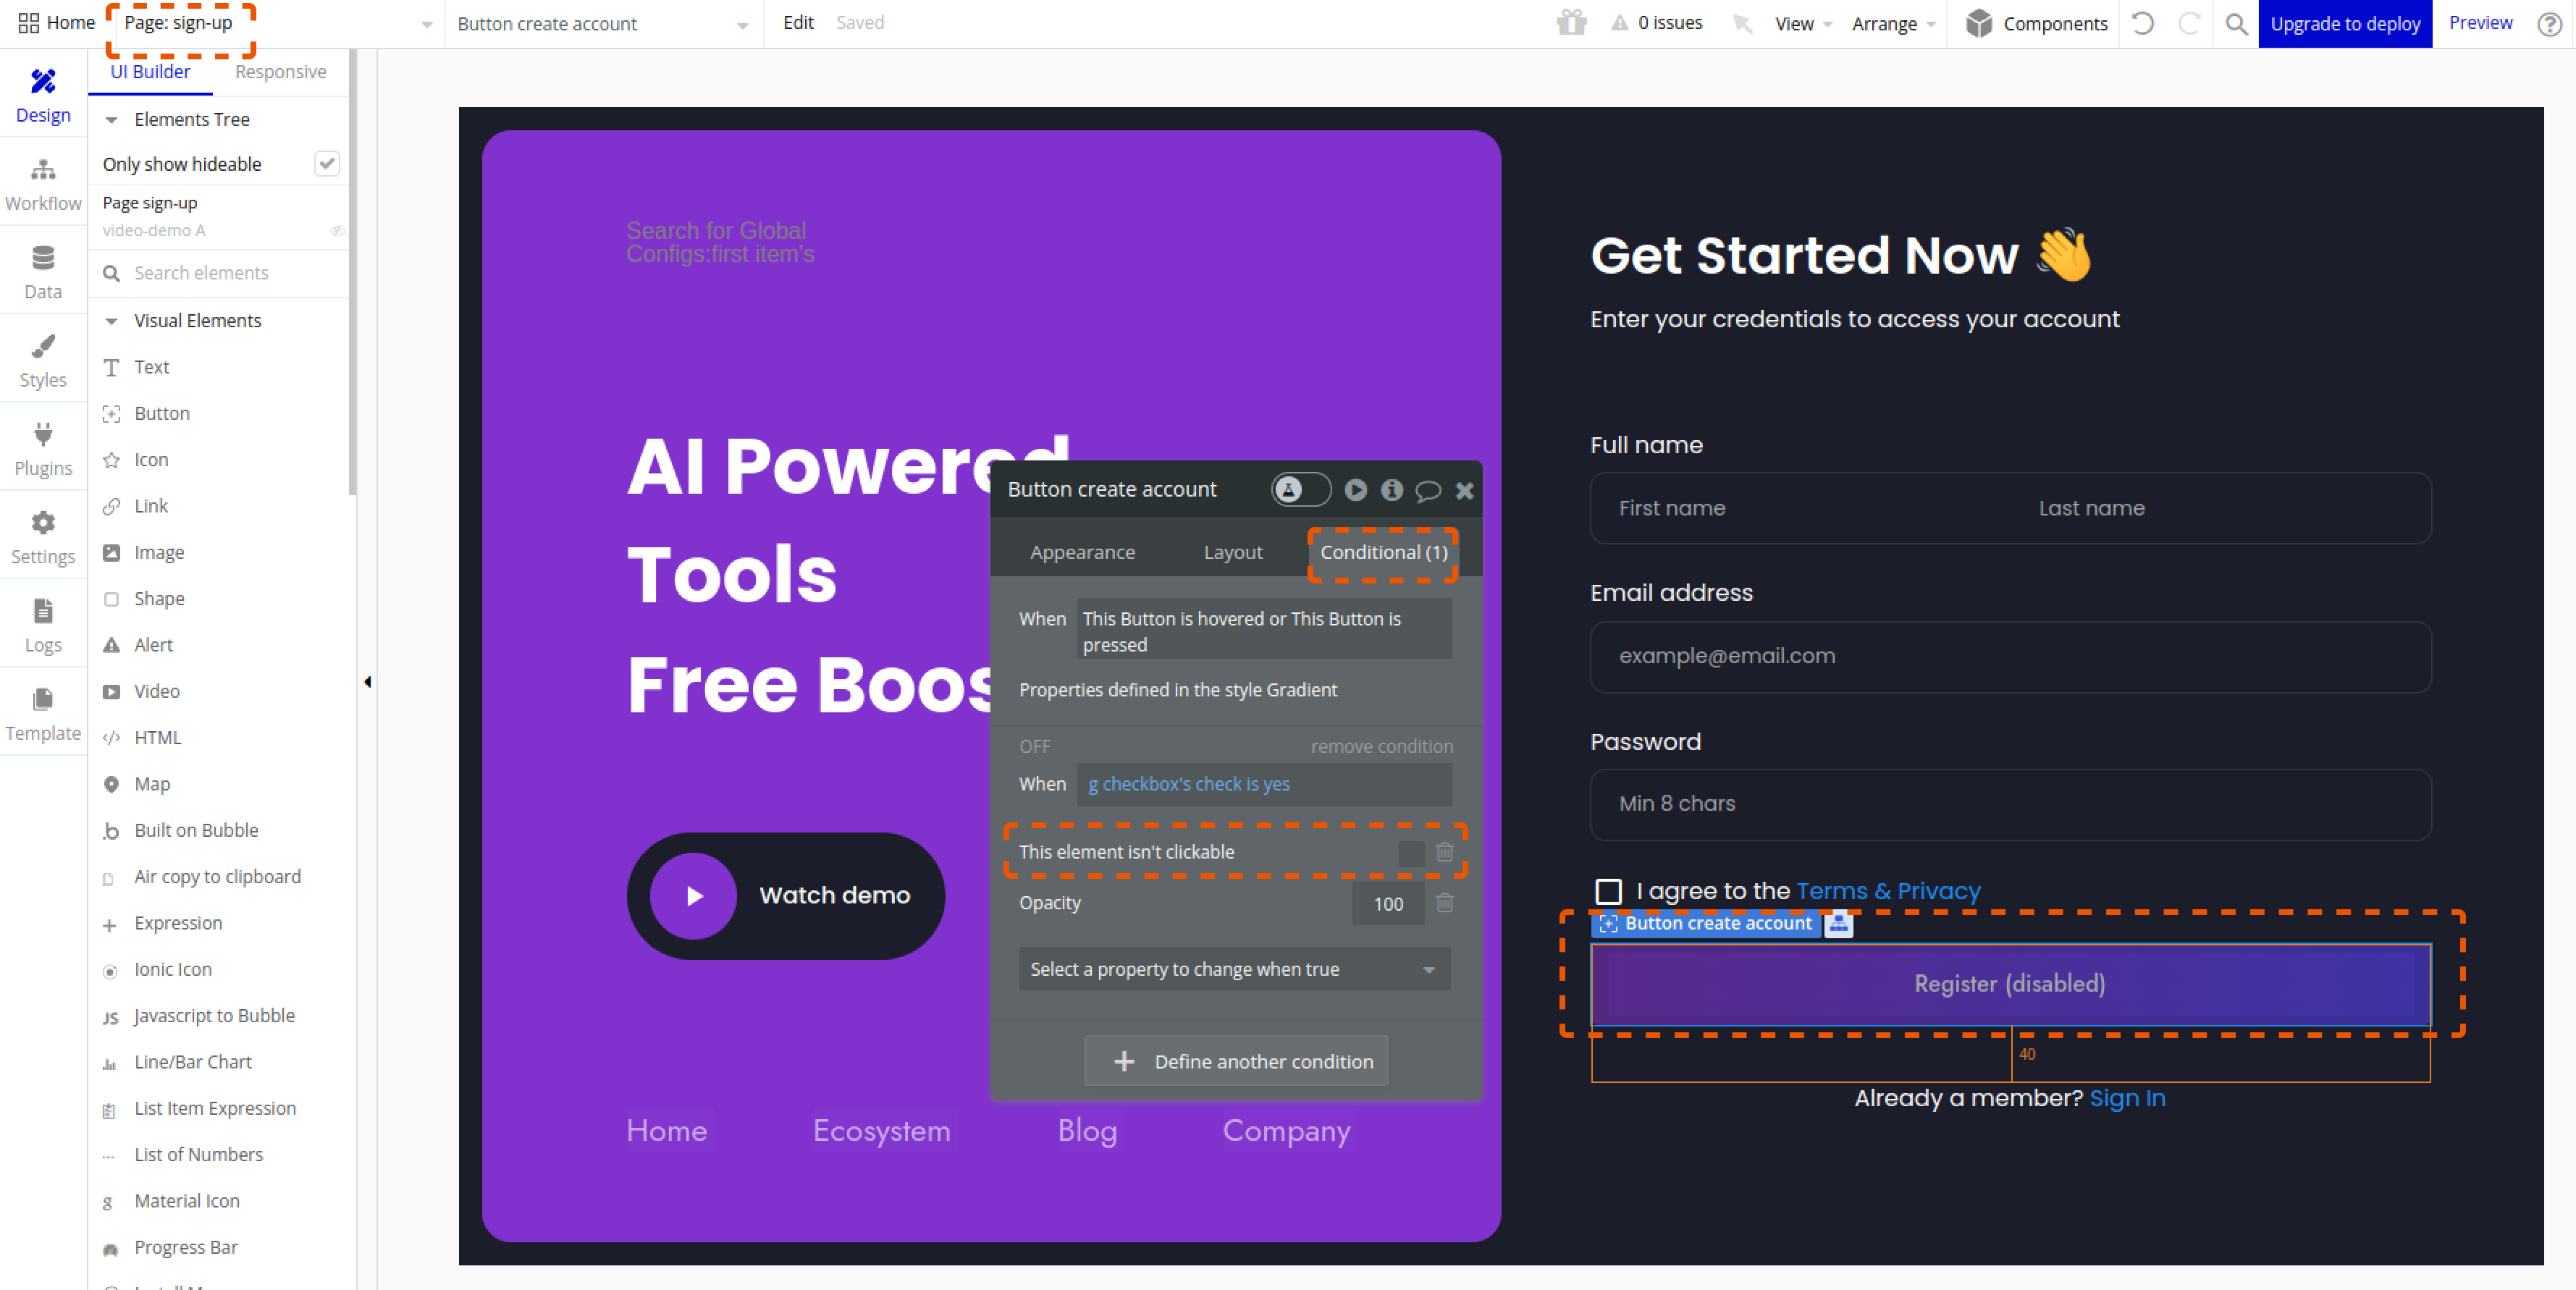The height and width of the screenshot is (1290, 2576).
Task: Toggle the Only show hideable checkbox
Action: point(326,164)
